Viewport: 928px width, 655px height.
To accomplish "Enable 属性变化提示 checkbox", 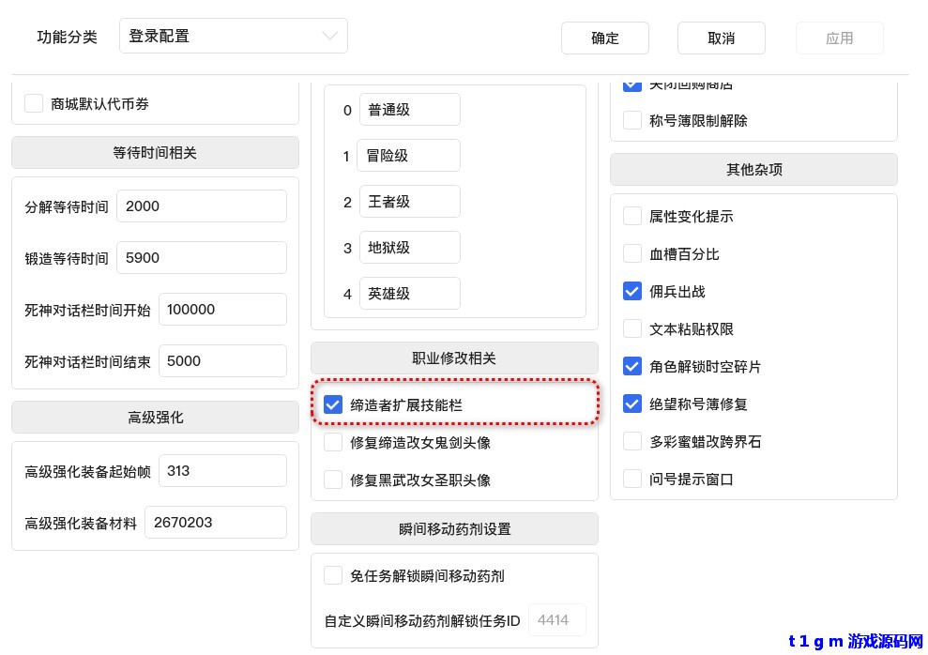I will click(632, 217).
